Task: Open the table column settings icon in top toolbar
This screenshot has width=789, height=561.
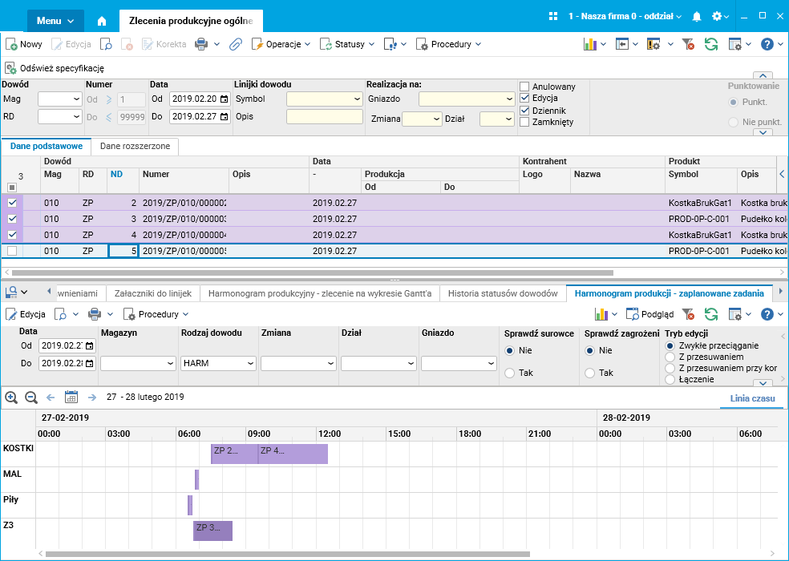Action: 735,44
